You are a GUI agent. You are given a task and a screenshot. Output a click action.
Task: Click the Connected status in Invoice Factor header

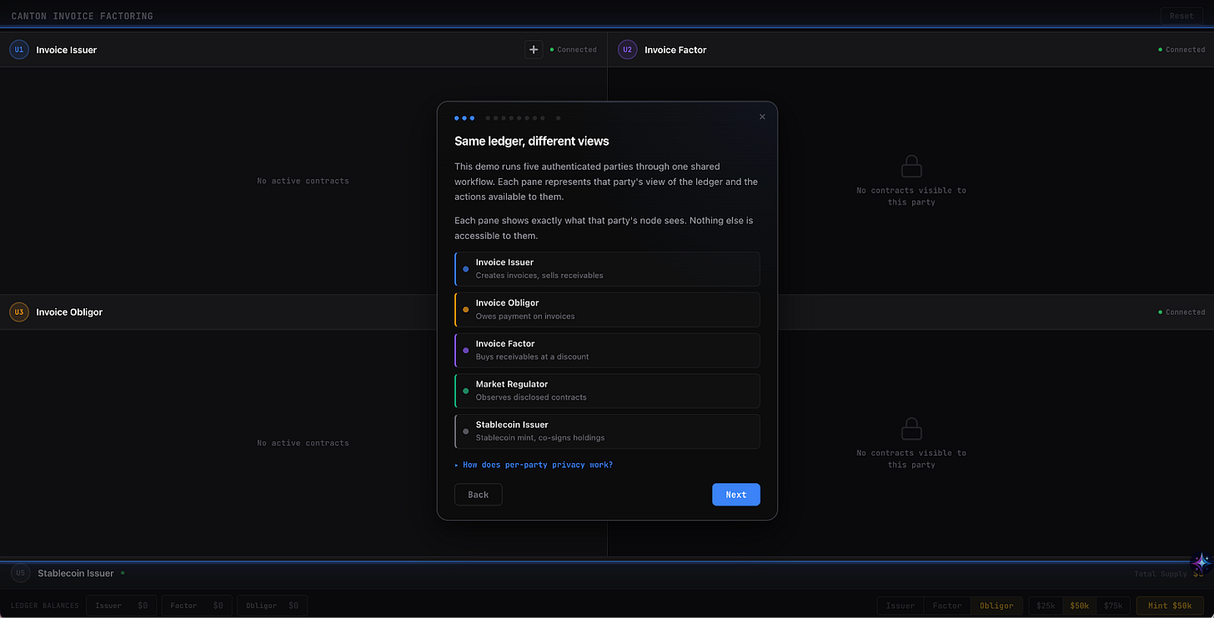pyautogui.click(x=1181, y=50)
